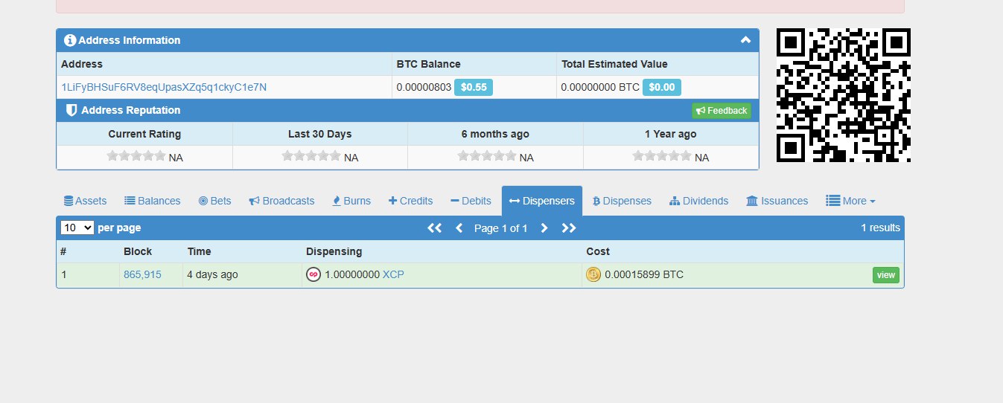This screenshot has width=1003, height=403.
Task: Open the Issuances tab
Action: (777, 201)
